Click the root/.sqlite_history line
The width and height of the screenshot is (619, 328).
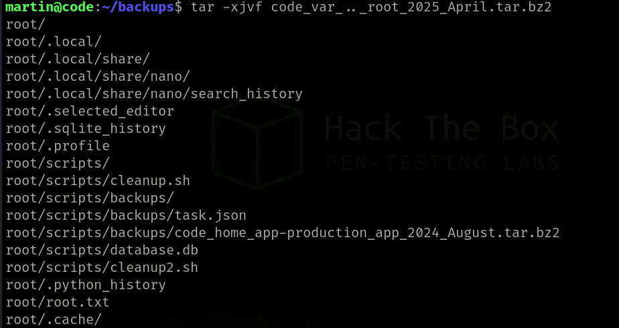(x=86, y=128)
